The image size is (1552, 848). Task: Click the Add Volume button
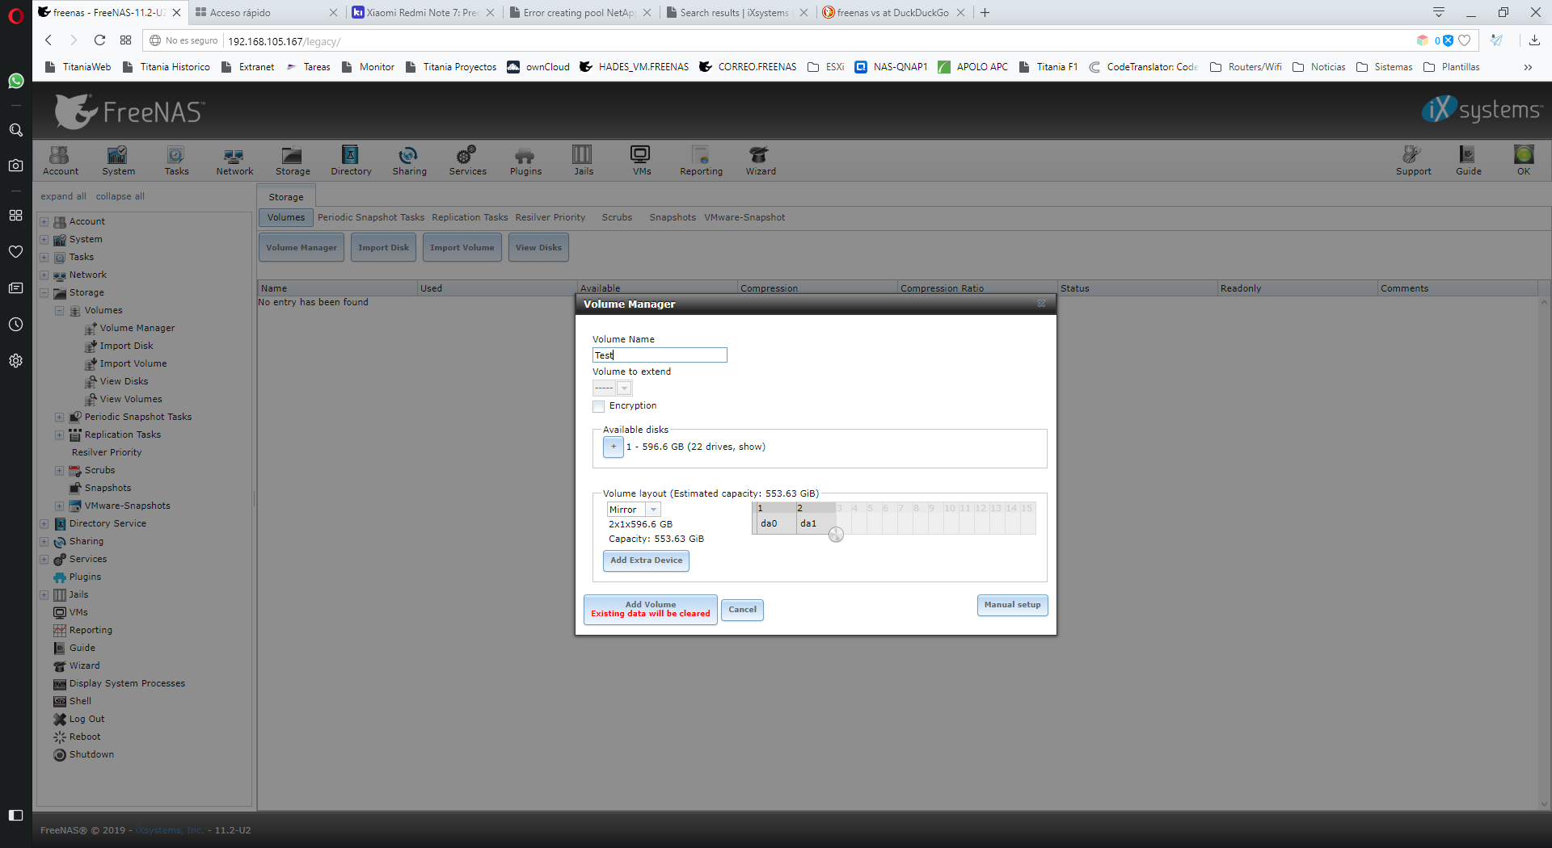point(650,609)
